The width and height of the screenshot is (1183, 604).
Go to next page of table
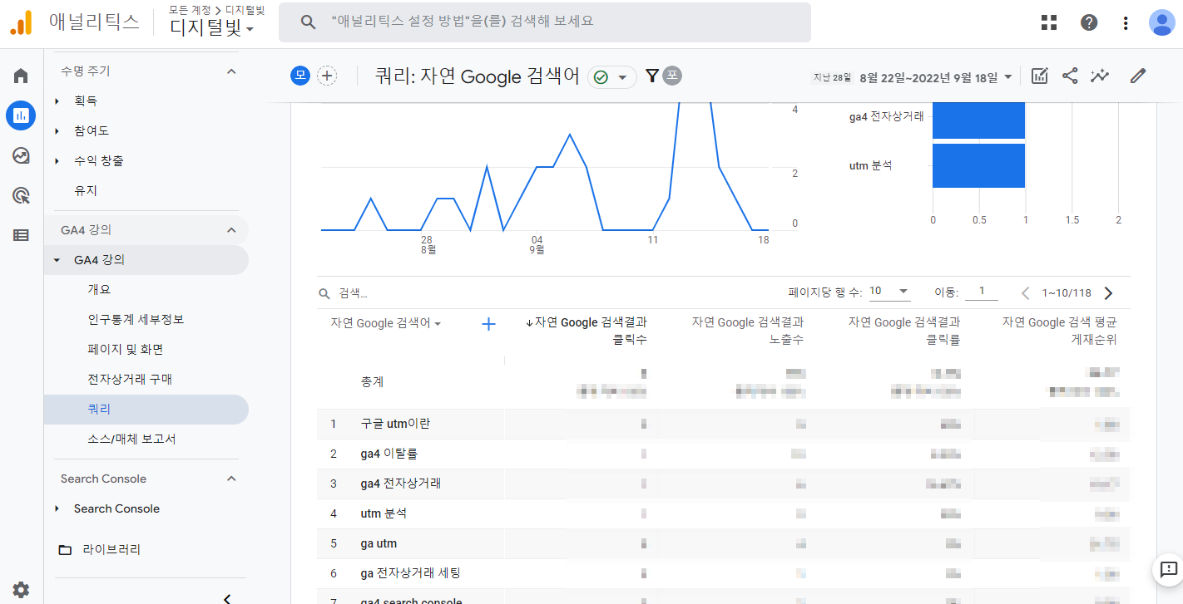pos(1108,293)
